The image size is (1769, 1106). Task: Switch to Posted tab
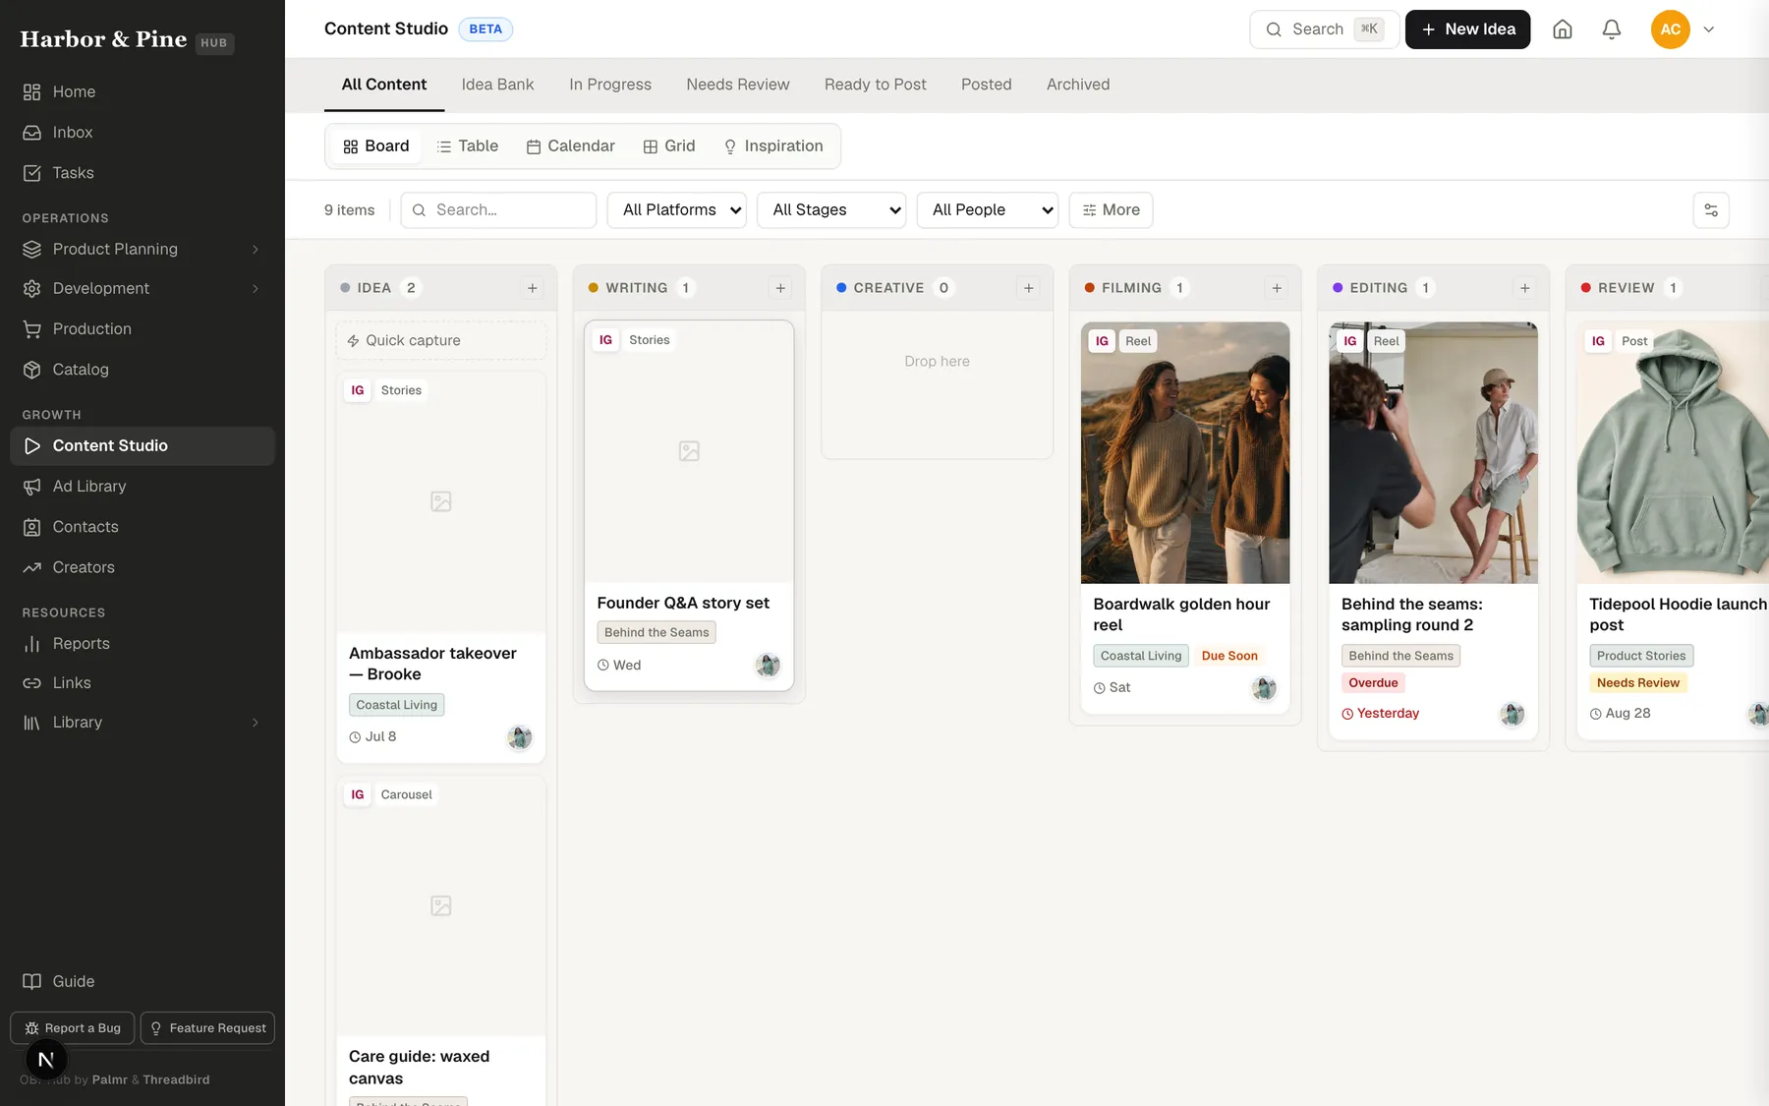click(x=987, y=85)
